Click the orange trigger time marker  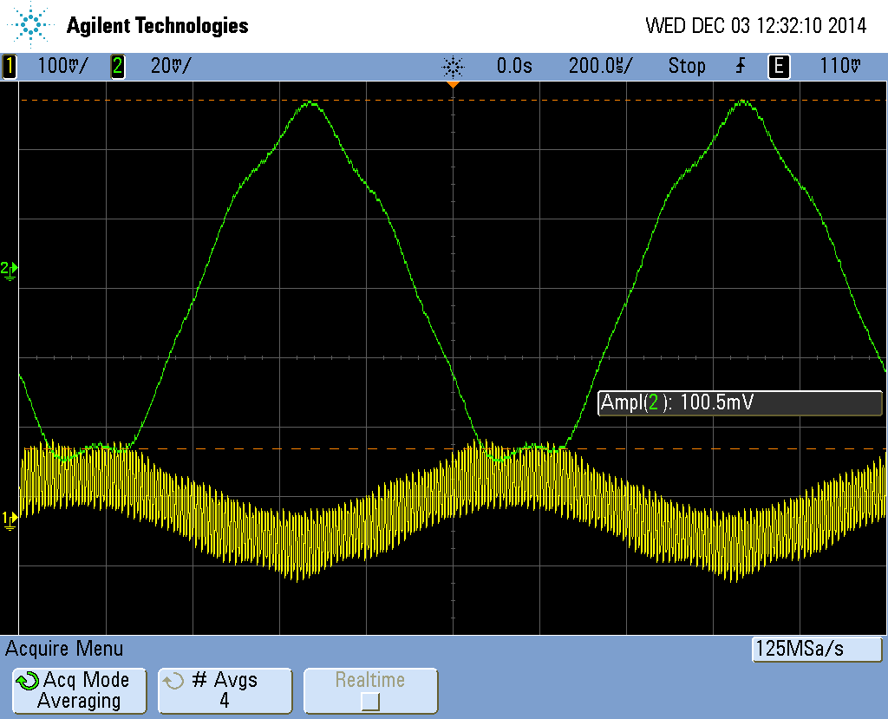tap(453, 85)
